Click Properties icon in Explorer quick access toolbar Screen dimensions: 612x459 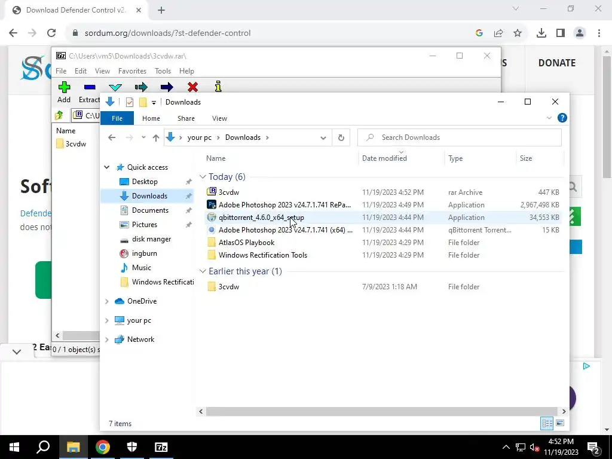130,102
